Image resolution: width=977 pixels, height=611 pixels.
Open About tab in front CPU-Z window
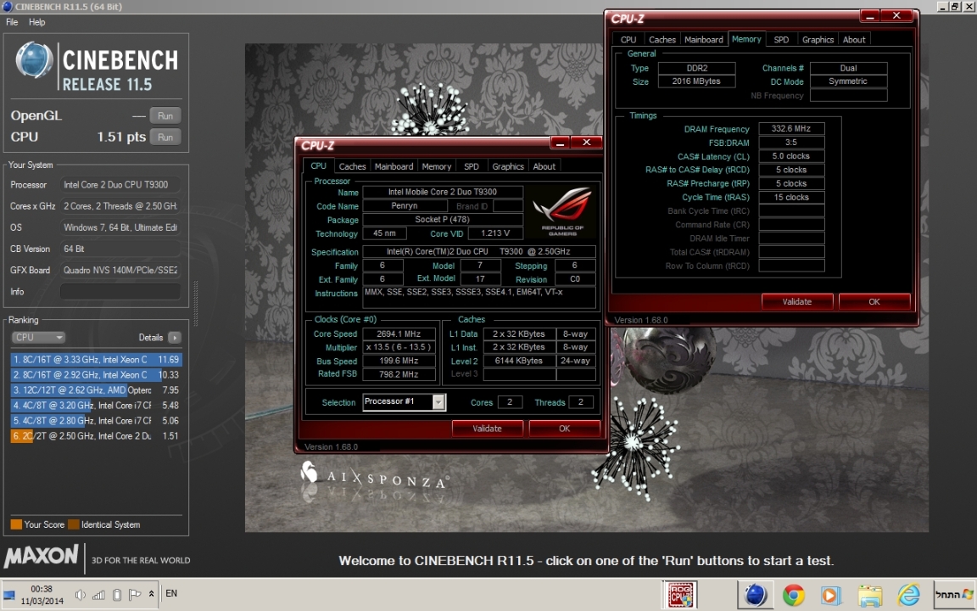544,166
